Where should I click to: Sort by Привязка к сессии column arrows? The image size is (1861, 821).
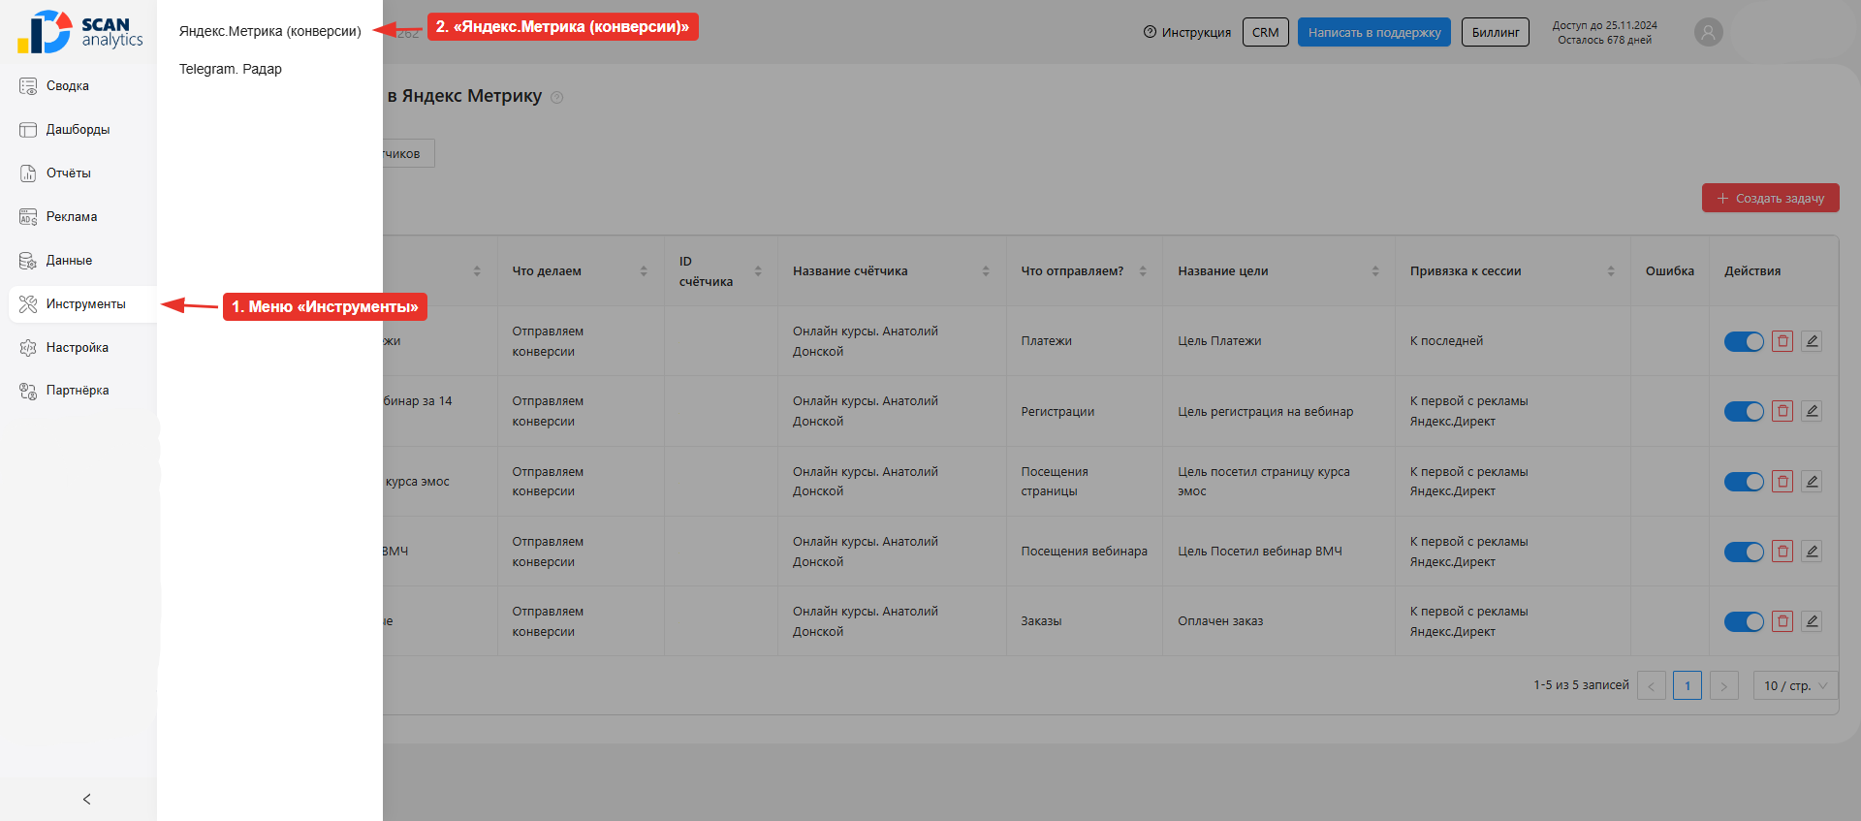1611,271
